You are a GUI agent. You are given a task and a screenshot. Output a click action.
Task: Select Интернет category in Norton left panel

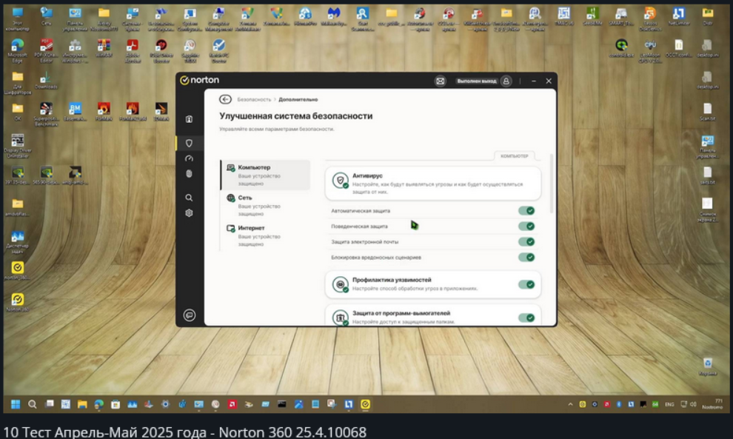pos(266,235)
